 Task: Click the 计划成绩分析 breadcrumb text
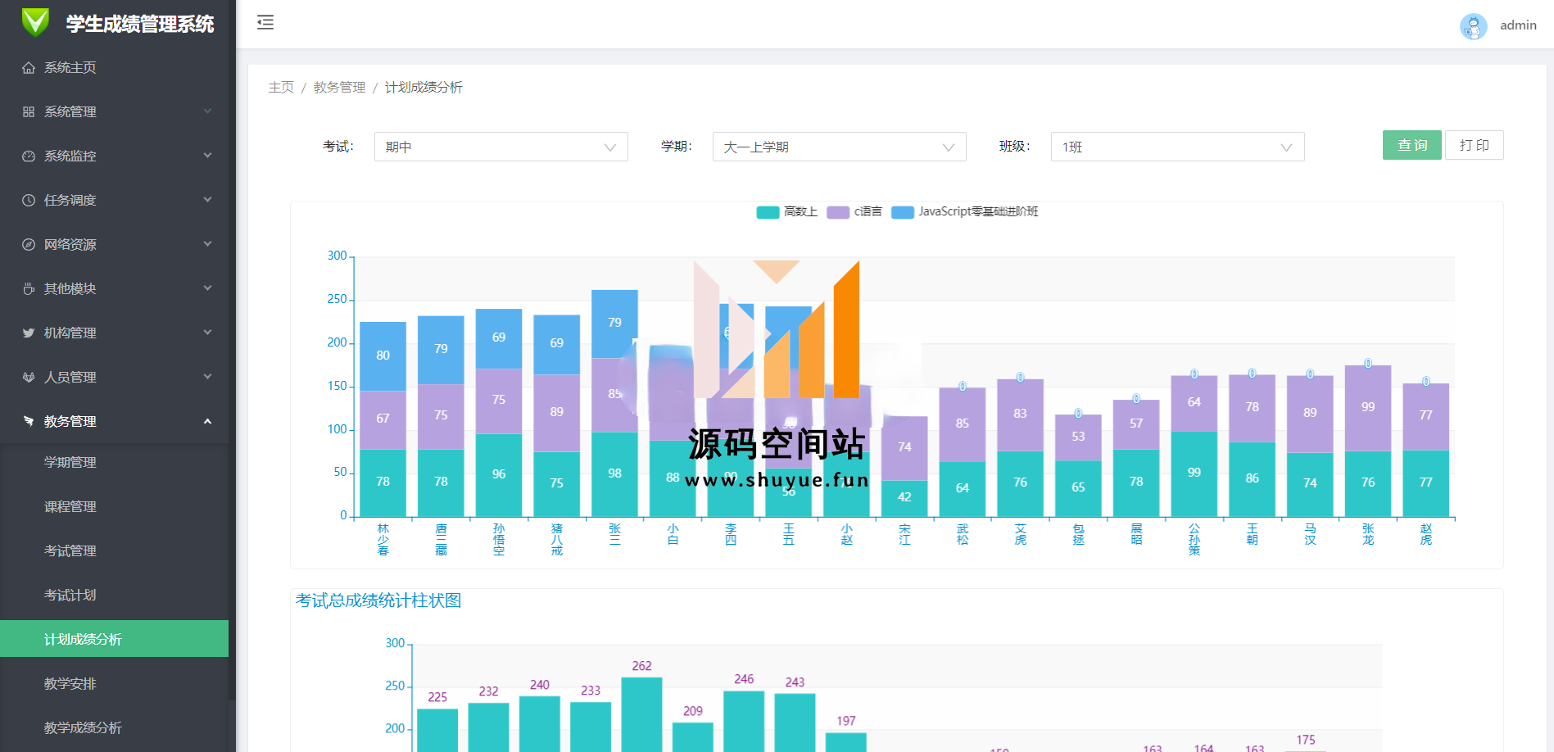pos(424,88)
